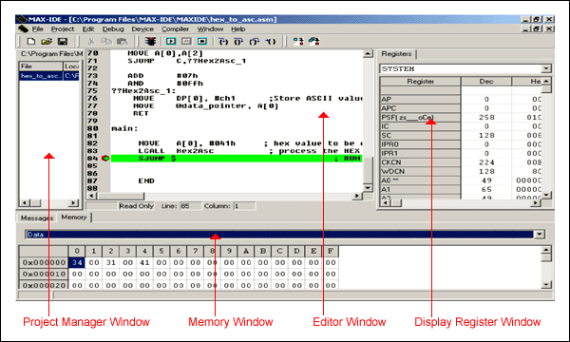Viewport: 570px width, 342px height.
Task: Click editor vertical scrollbar up arrow
Action: [x=368, y=54]
